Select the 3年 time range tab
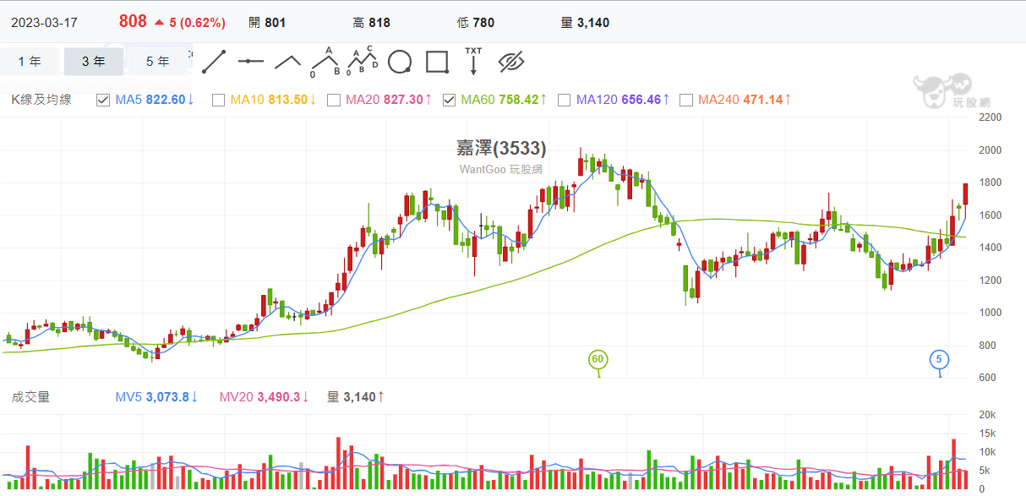 pos(94,62)
